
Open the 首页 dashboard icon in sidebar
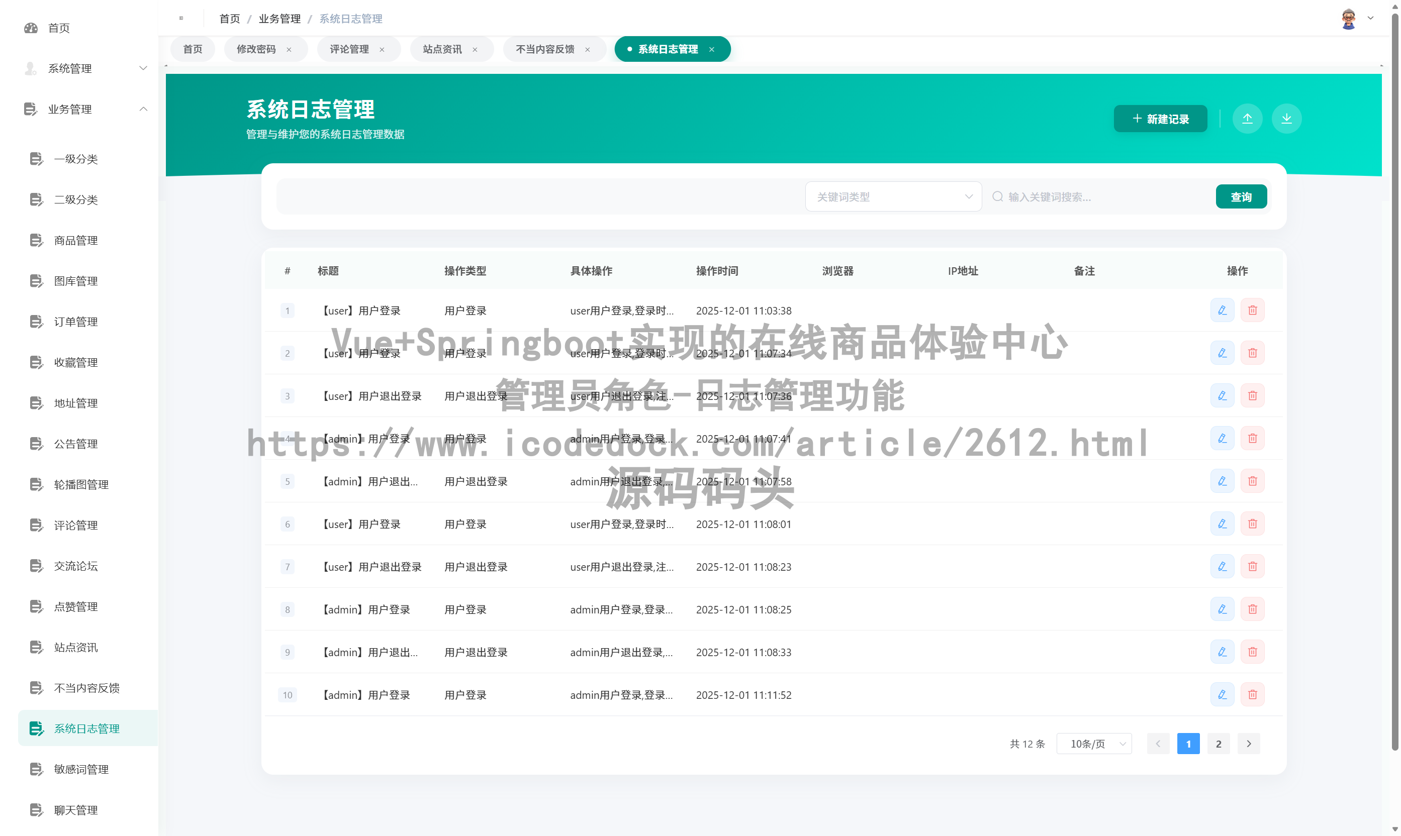31,28
